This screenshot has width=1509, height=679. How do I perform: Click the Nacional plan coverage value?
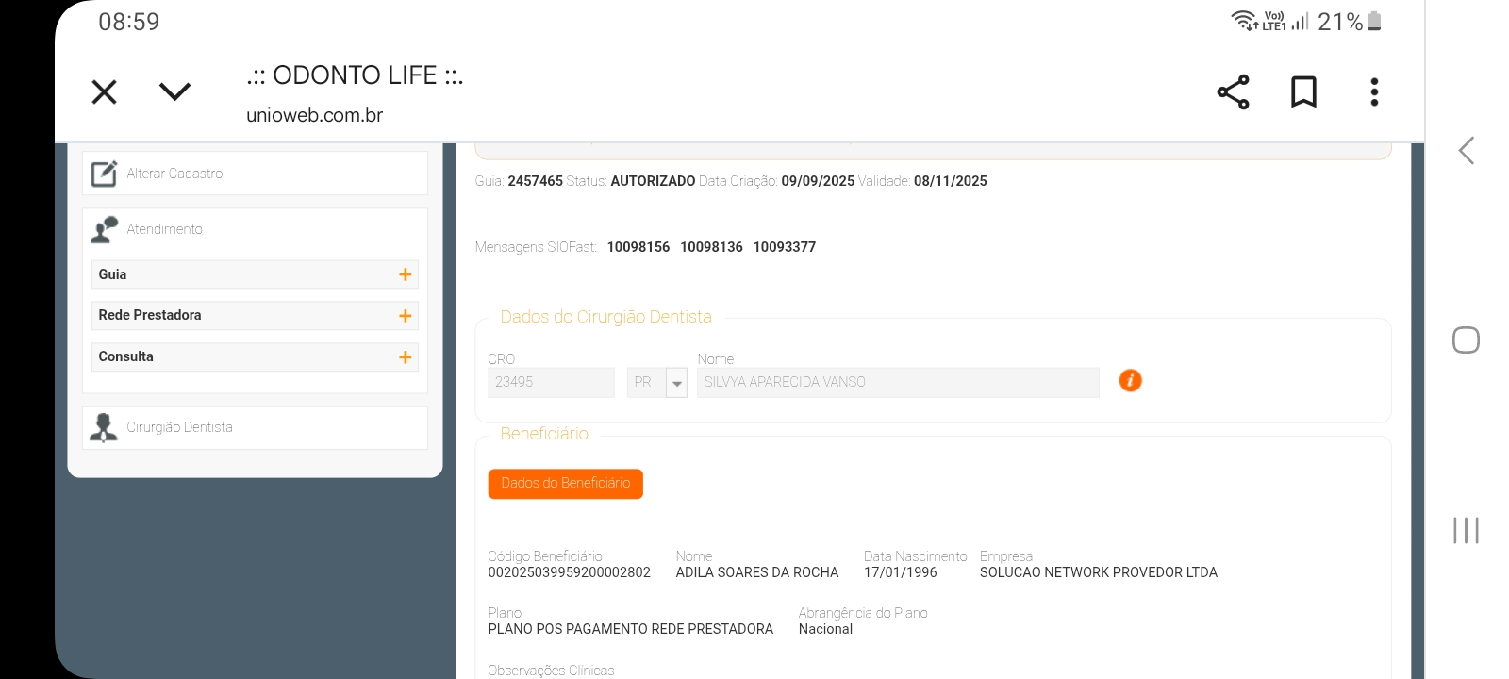click(x=825, y=629)
